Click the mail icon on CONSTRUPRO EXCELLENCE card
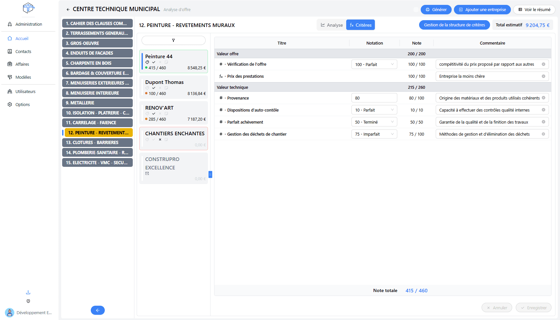This screenshot has width=560, height=320. (147, 173)
